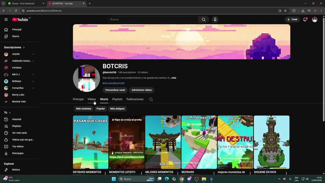Bookmark this page with star icon
This screenshot has height=183, width=325.
coord(285,11)
